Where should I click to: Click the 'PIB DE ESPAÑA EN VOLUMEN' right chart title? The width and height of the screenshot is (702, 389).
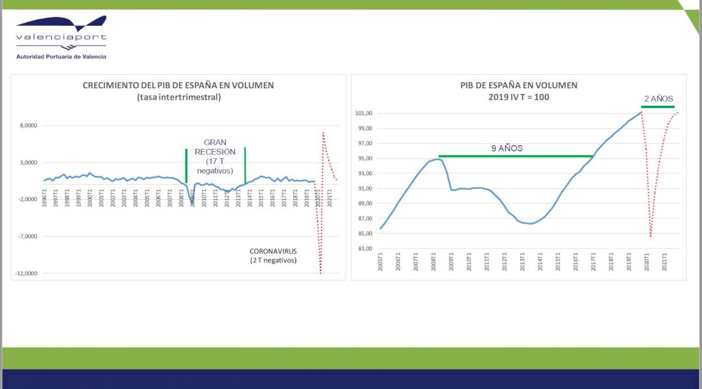coord(518,85)
